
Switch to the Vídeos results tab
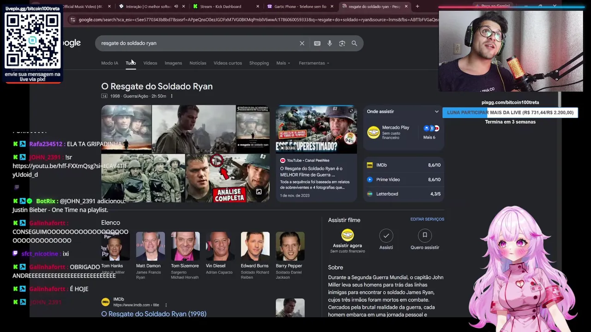(150, 63)
